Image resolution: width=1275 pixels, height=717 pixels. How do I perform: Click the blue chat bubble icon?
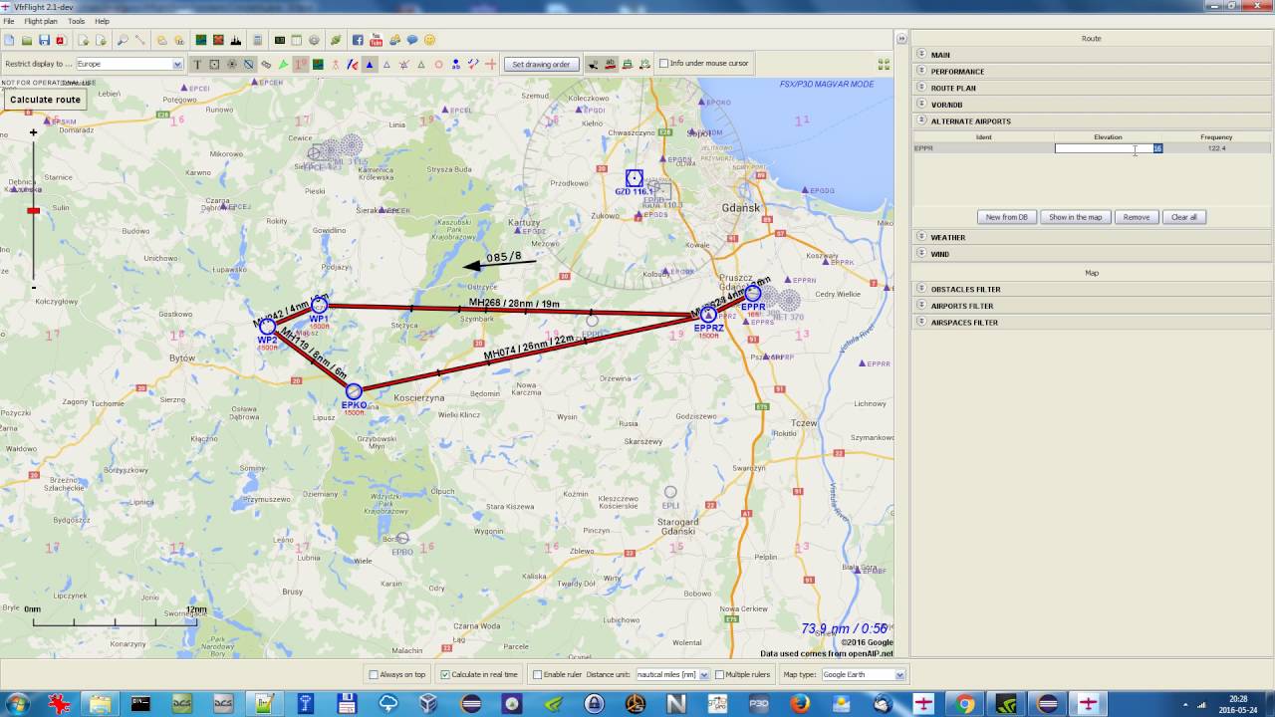tap(412, 40)
